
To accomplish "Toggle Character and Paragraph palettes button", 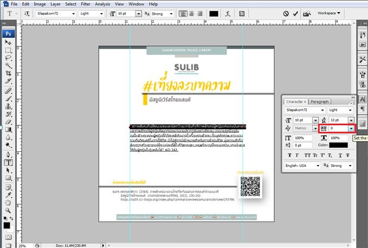I will pos(242,14).
